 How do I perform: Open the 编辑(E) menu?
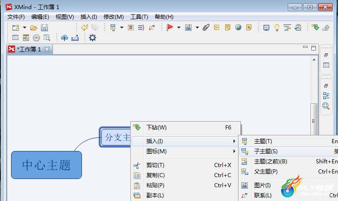[40, 17]
